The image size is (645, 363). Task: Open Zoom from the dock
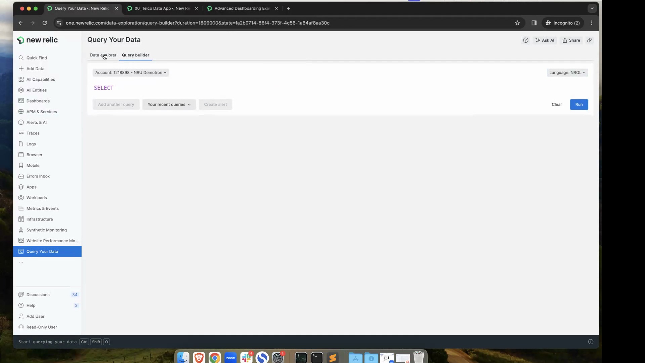230,358
